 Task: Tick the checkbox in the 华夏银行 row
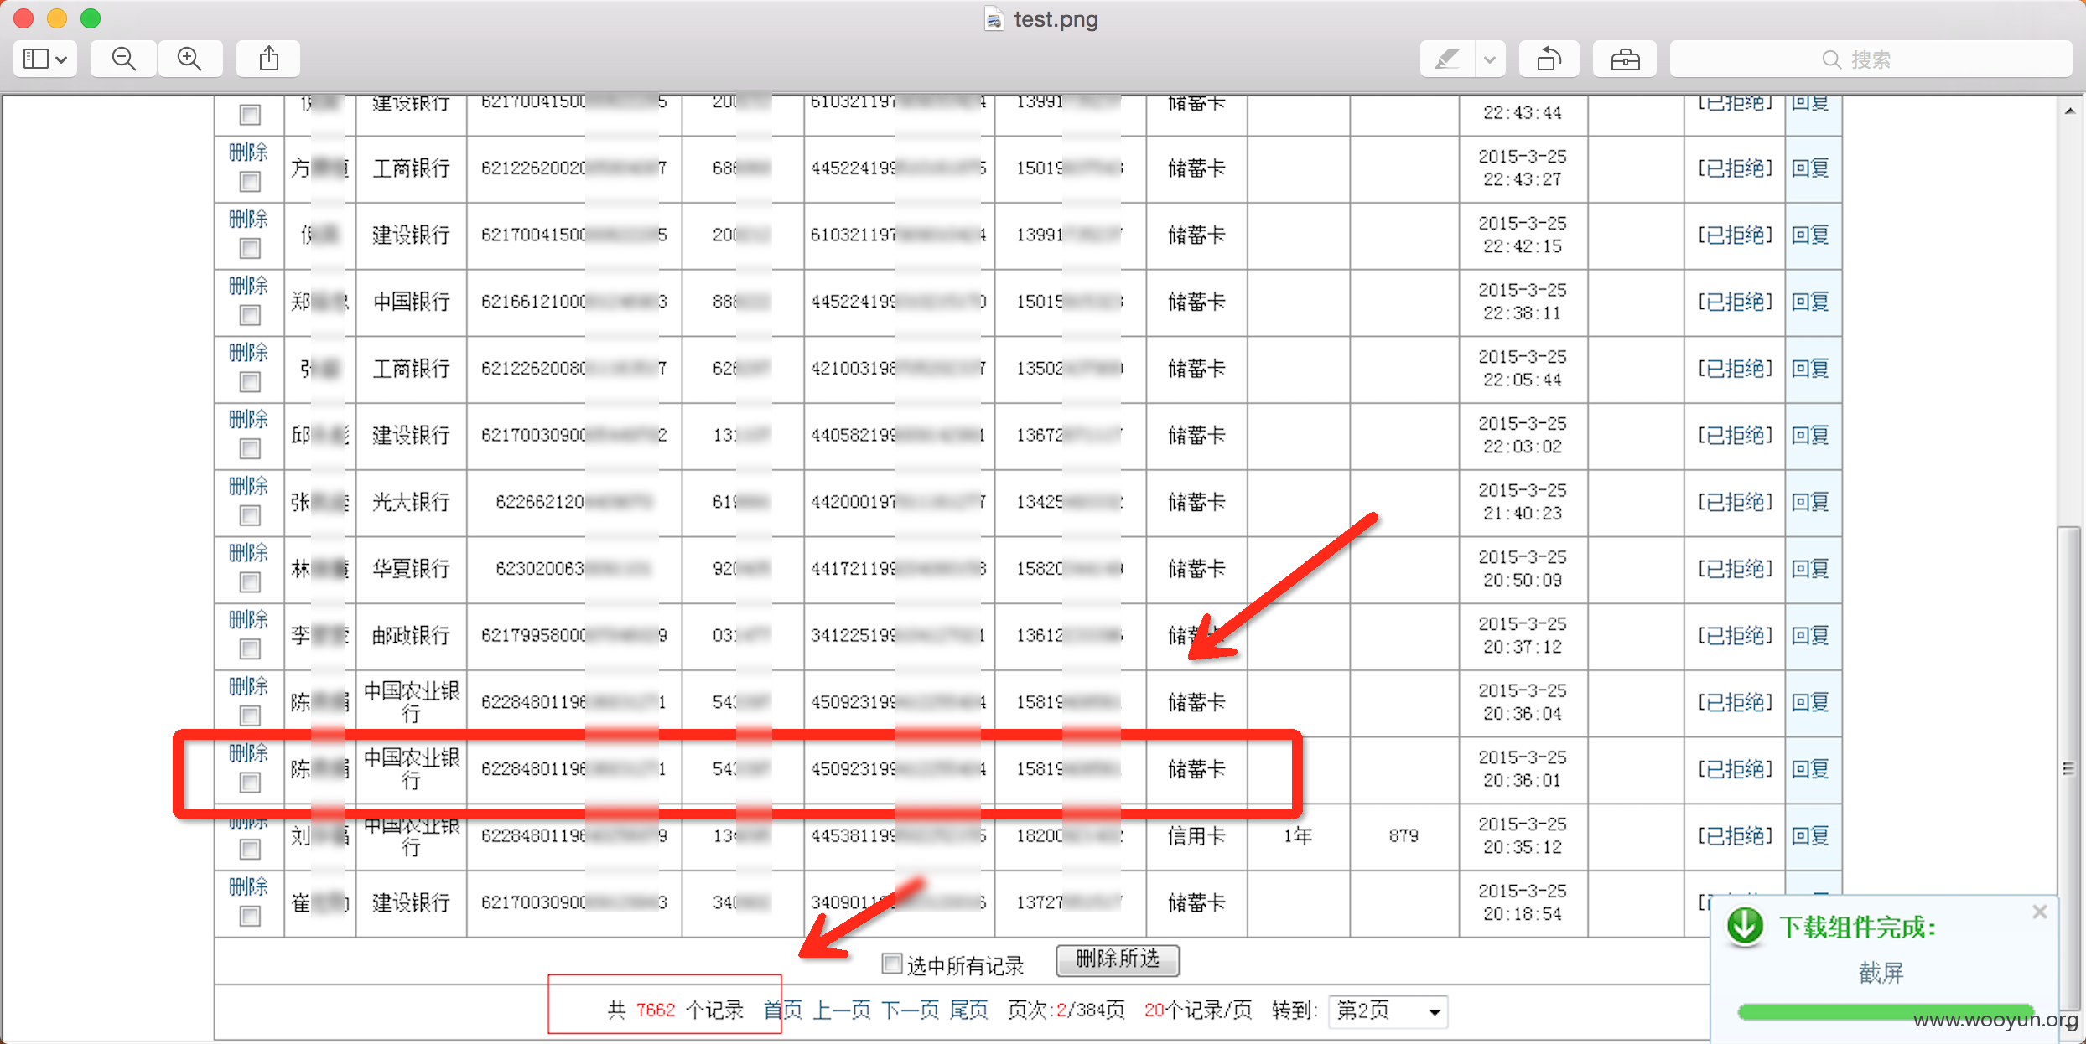250,582
